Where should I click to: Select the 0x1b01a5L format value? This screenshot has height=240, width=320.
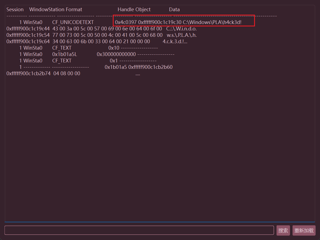[65, 54]
